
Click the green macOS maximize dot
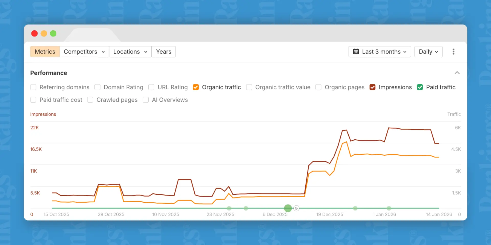(53, 33)
